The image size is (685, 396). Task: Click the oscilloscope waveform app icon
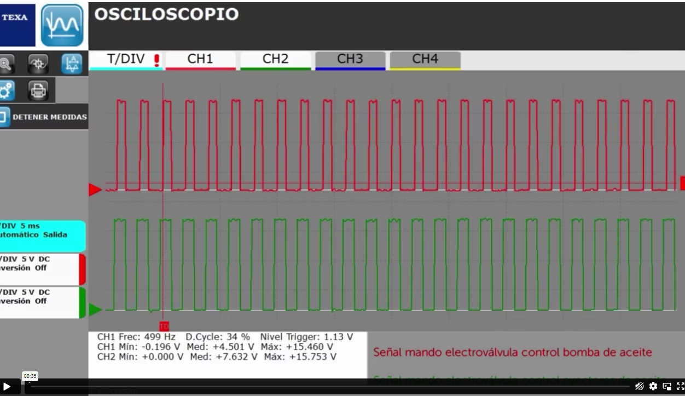(62, 25)
